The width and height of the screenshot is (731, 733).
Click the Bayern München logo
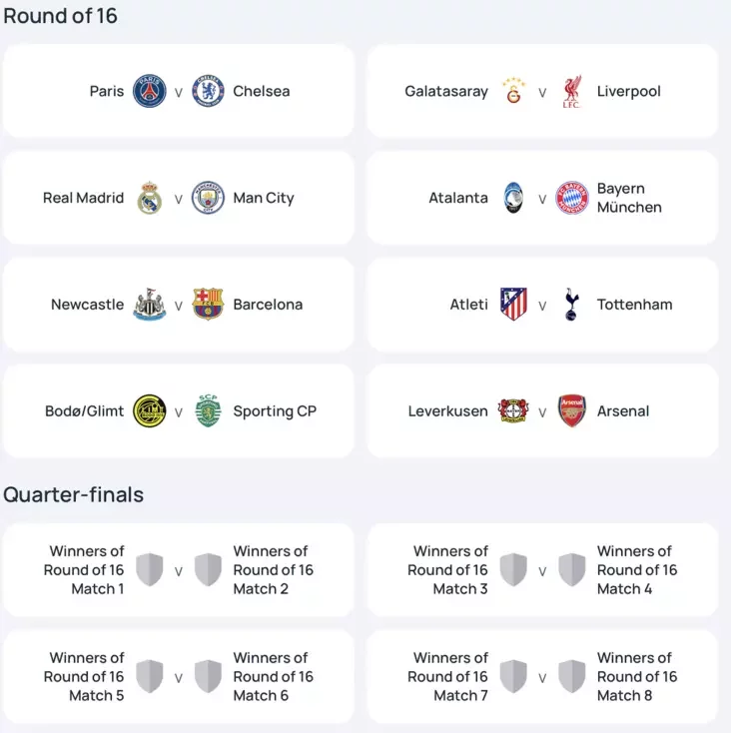pyautogui.click(x=572, y=198)
